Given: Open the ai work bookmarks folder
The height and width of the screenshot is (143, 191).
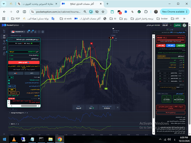Looking at the screenshot, I should (66, 19).
